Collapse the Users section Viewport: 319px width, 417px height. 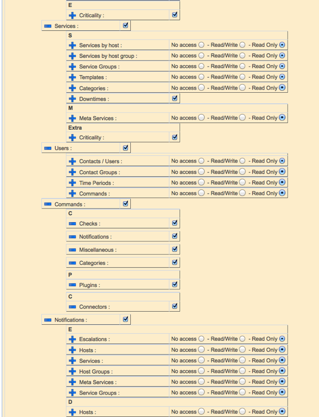click(x=47, y=149)
